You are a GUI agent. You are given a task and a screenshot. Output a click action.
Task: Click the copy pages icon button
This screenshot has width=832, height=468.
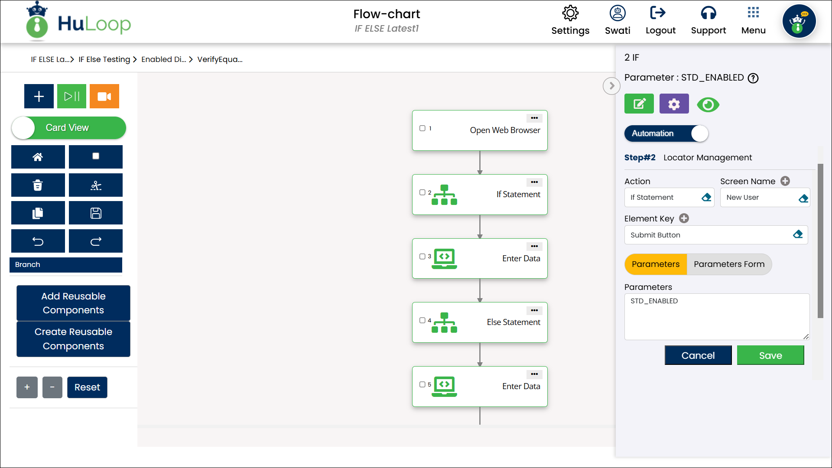[38, 213]
